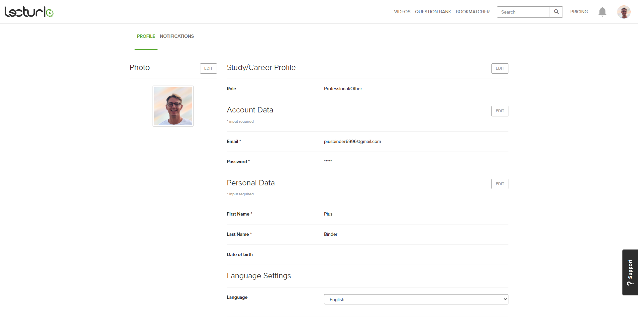This screenshot has width=638, height=323.
Task: Edit the Study/Career Profile section
Action: pos(500,68)
